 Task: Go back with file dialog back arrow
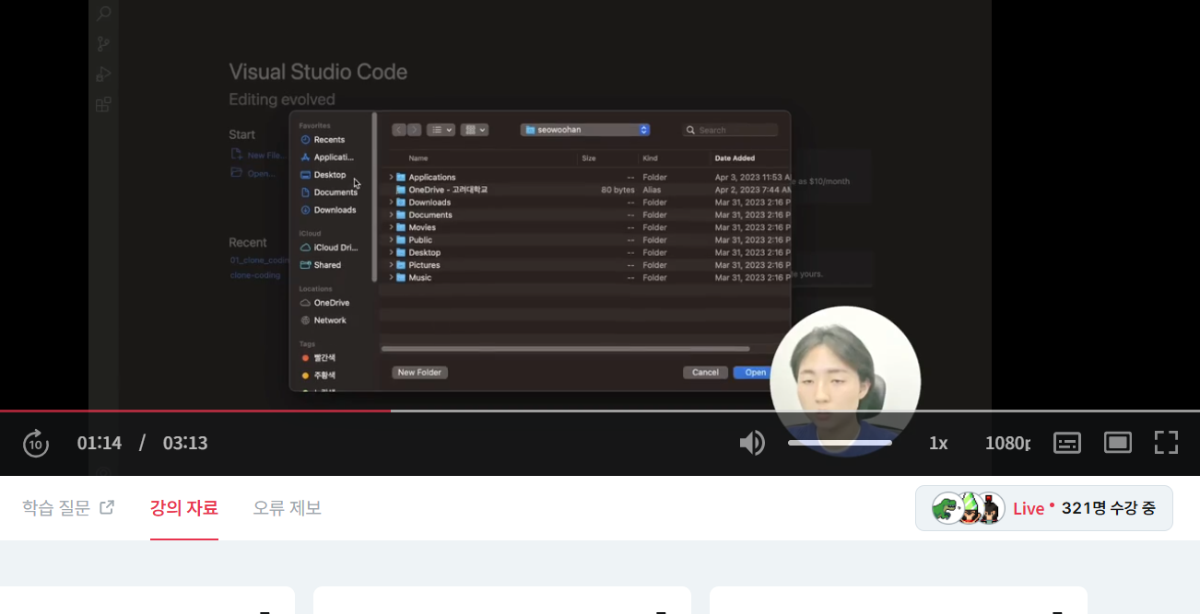pos(399,130)
